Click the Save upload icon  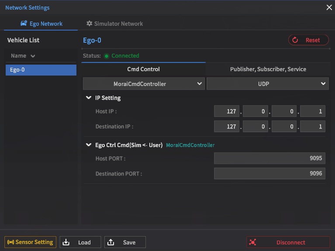111,242
